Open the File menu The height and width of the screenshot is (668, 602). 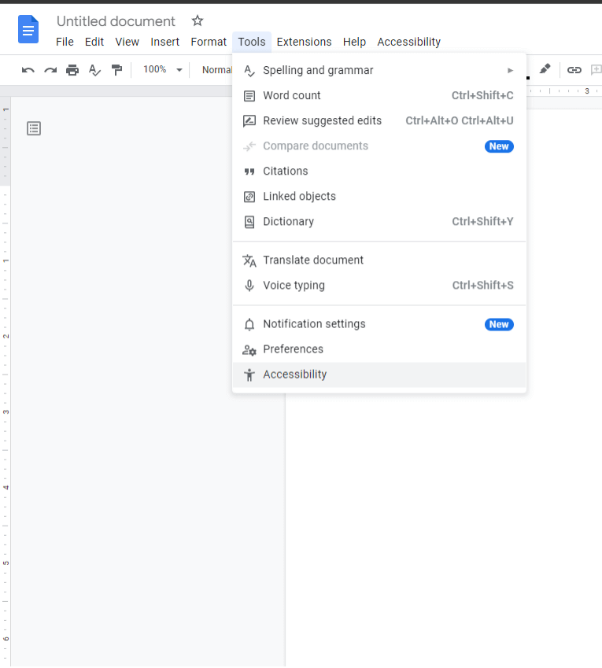coord(65,42)
